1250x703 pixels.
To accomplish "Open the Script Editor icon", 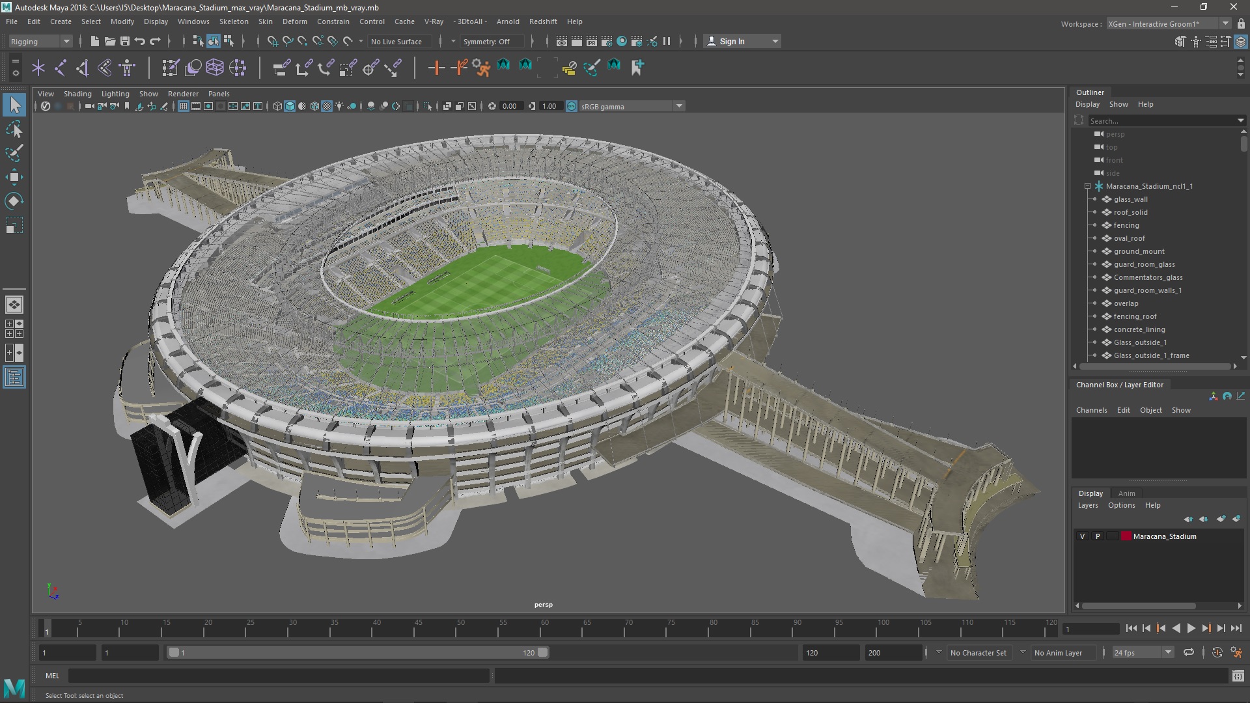I will coord(1238,676).
